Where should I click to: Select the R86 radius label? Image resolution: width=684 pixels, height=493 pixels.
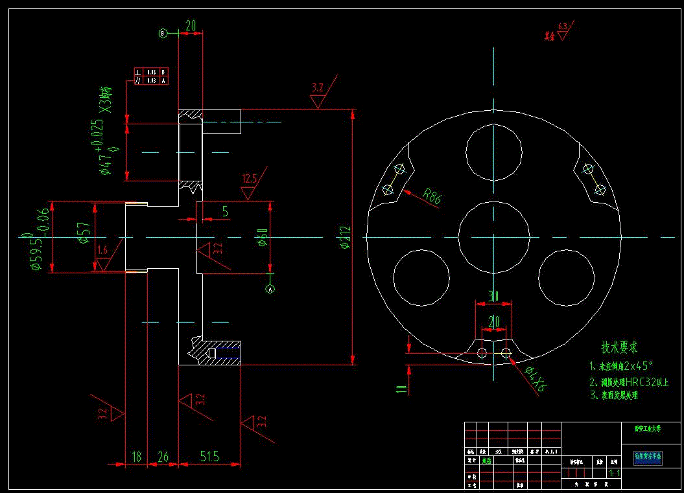432,196
